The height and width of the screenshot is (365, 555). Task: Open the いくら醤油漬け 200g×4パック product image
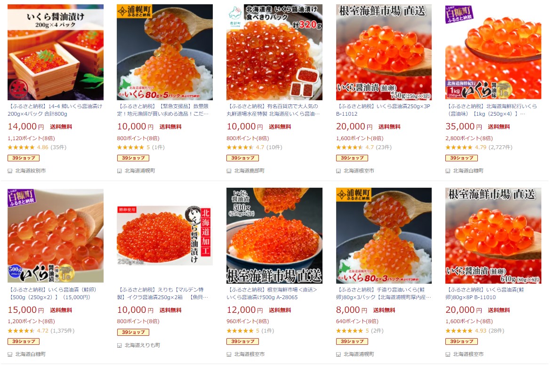(x=56, y=52)
